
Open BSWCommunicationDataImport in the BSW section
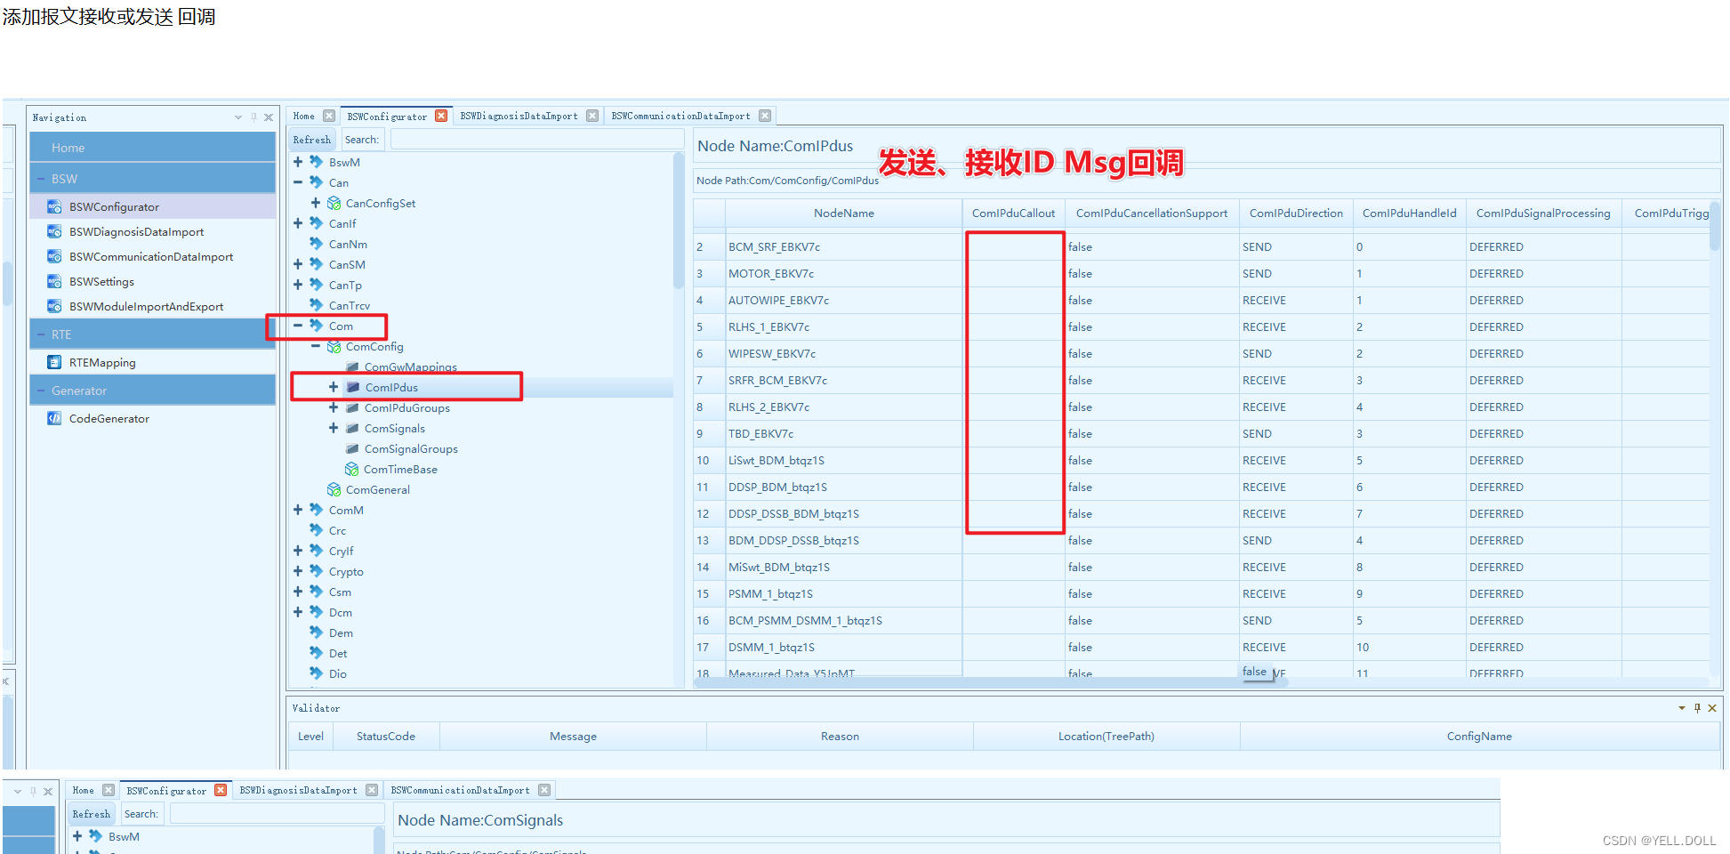click(151, 256)
